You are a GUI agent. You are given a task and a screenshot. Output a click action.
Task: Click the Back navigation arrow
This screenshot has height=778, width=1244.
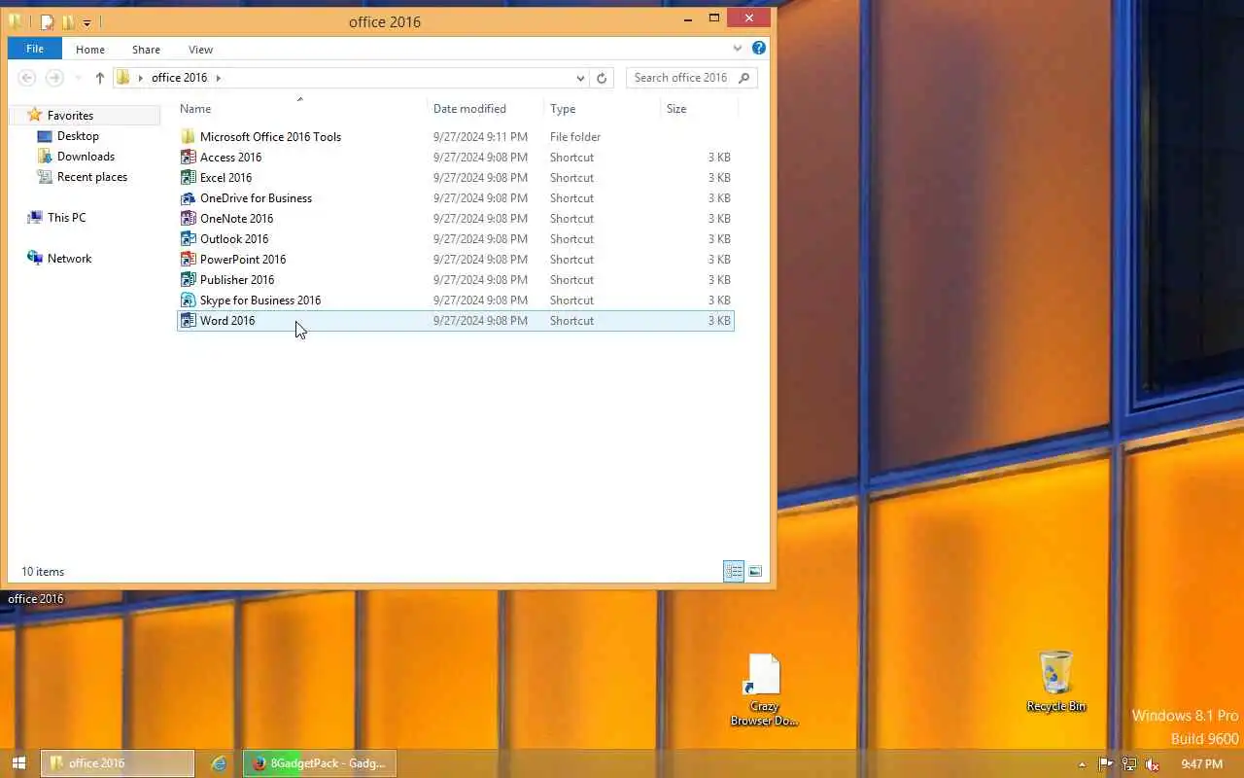click(27, 78)
